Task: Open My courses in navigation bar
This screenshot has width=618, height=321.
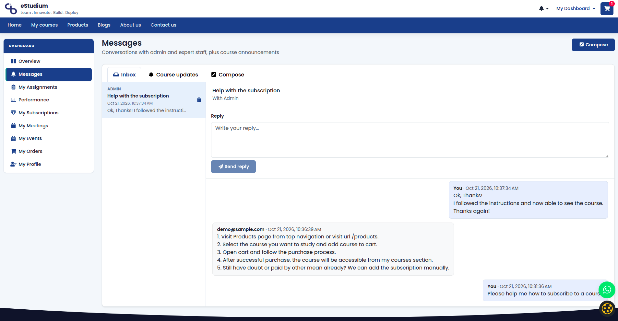Action: tap(44, 25)
